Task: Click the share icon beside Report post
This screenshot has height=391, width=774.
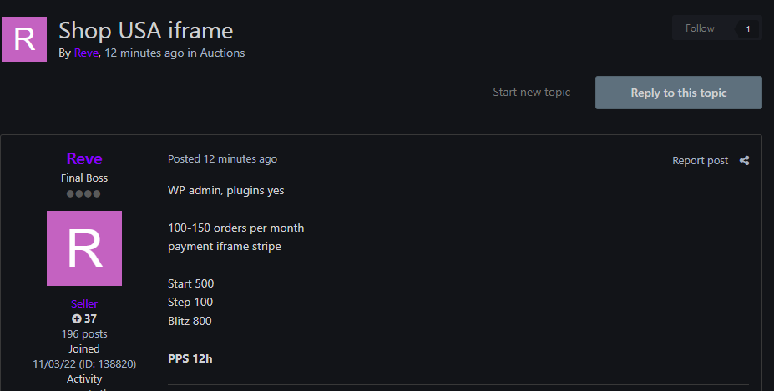Action: click(745, 161)
